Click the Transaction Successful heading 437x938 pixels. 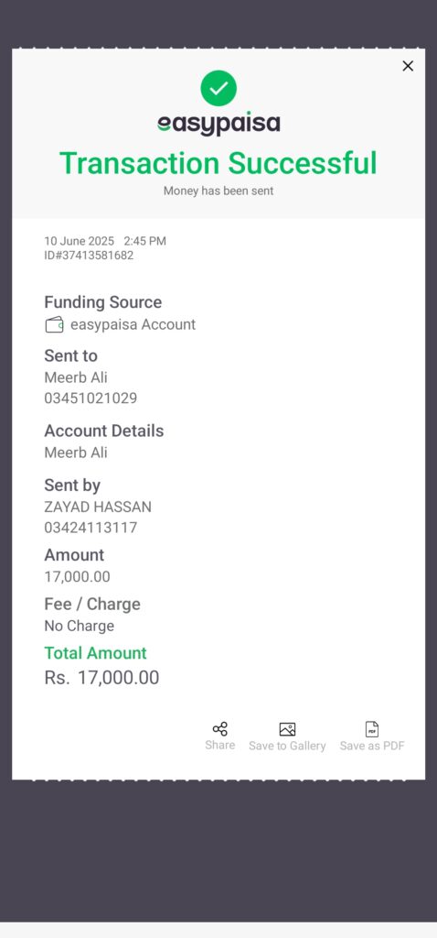coord(218,163)
